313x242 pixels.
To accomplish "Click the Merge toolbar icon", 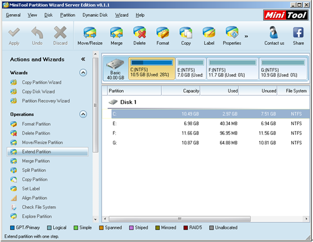I will (x=116, y=33).
